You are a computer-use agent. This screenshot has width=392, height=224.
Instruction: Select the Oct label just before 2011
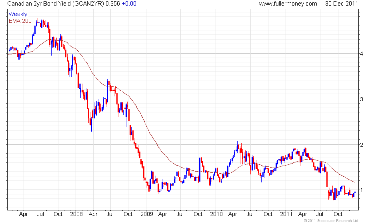[268, 214]
